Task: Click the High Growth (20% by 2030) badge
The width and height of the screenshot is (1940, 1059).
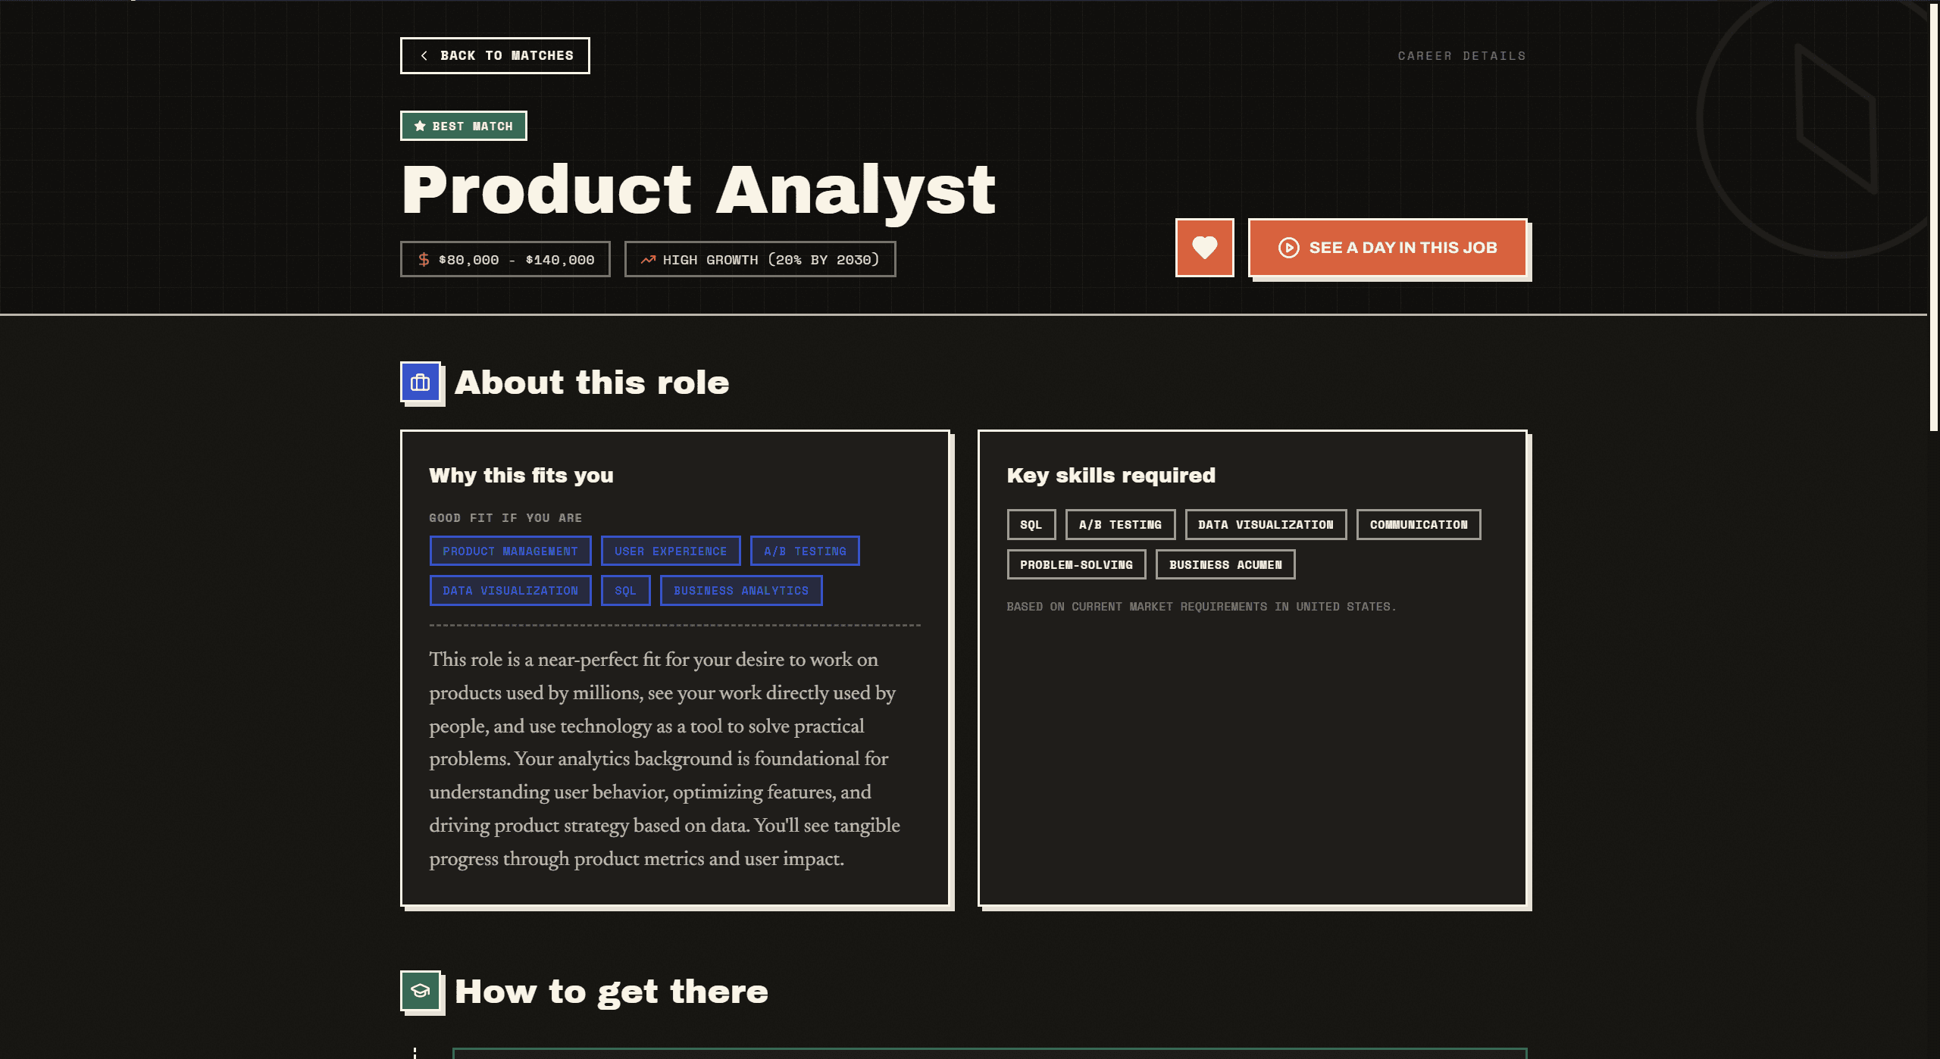Action: [x=760, y=260]
